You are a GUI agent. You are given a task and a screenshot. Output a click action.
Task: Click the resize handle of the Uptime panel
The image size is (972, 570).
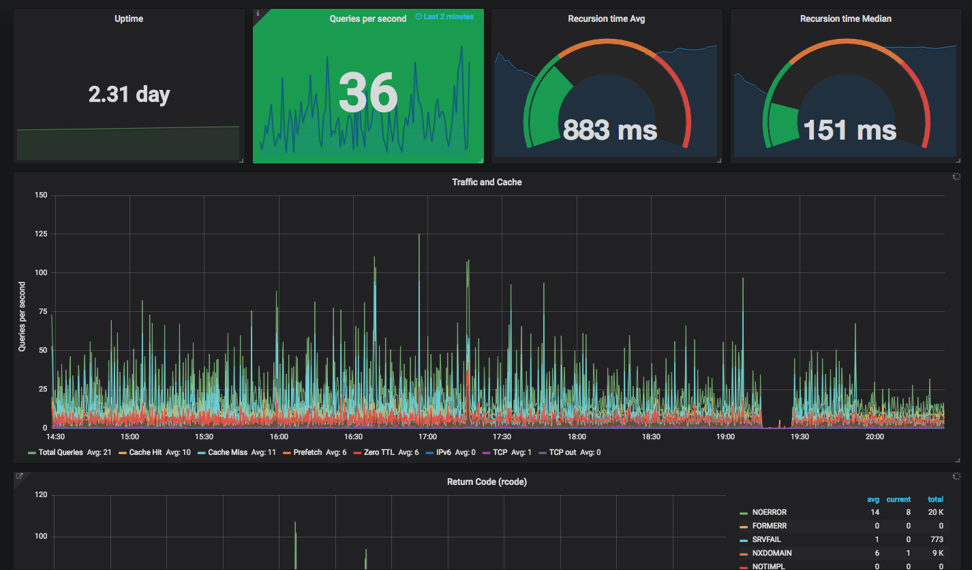point(241,160)
